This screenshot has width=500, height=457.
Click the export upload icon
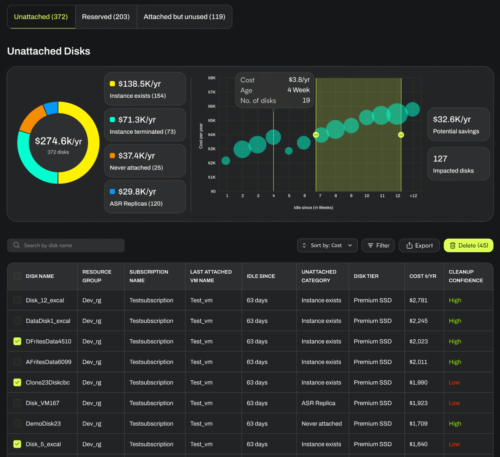[409, 245]
